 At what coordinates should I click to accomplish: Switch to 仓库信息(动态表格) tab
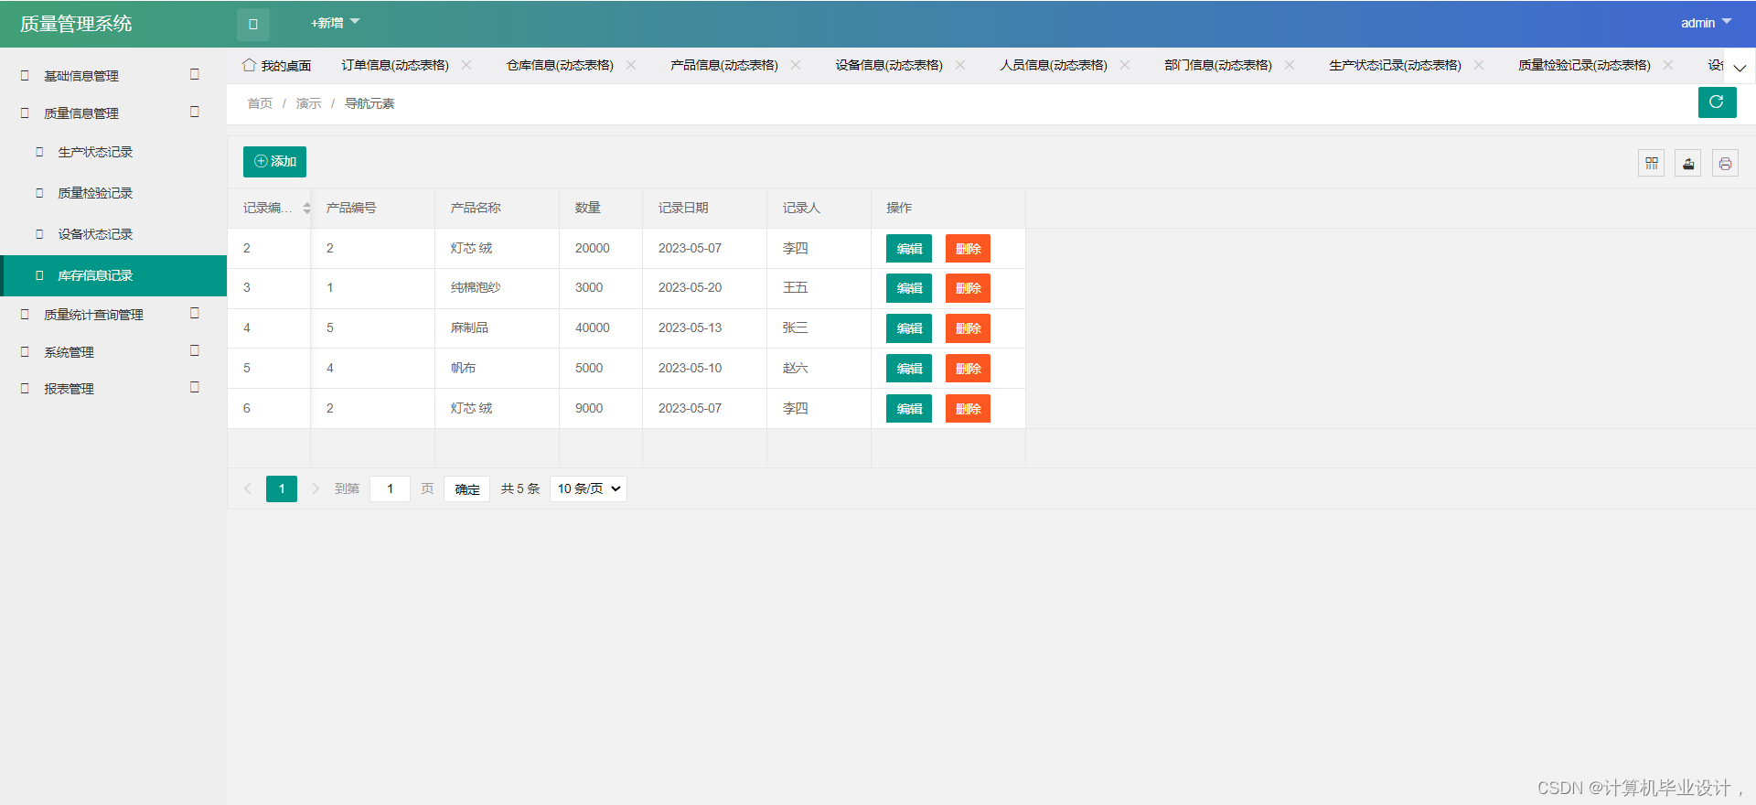(560, 66)
